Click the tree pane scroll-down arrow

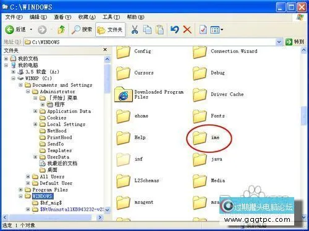pos(107,209)
